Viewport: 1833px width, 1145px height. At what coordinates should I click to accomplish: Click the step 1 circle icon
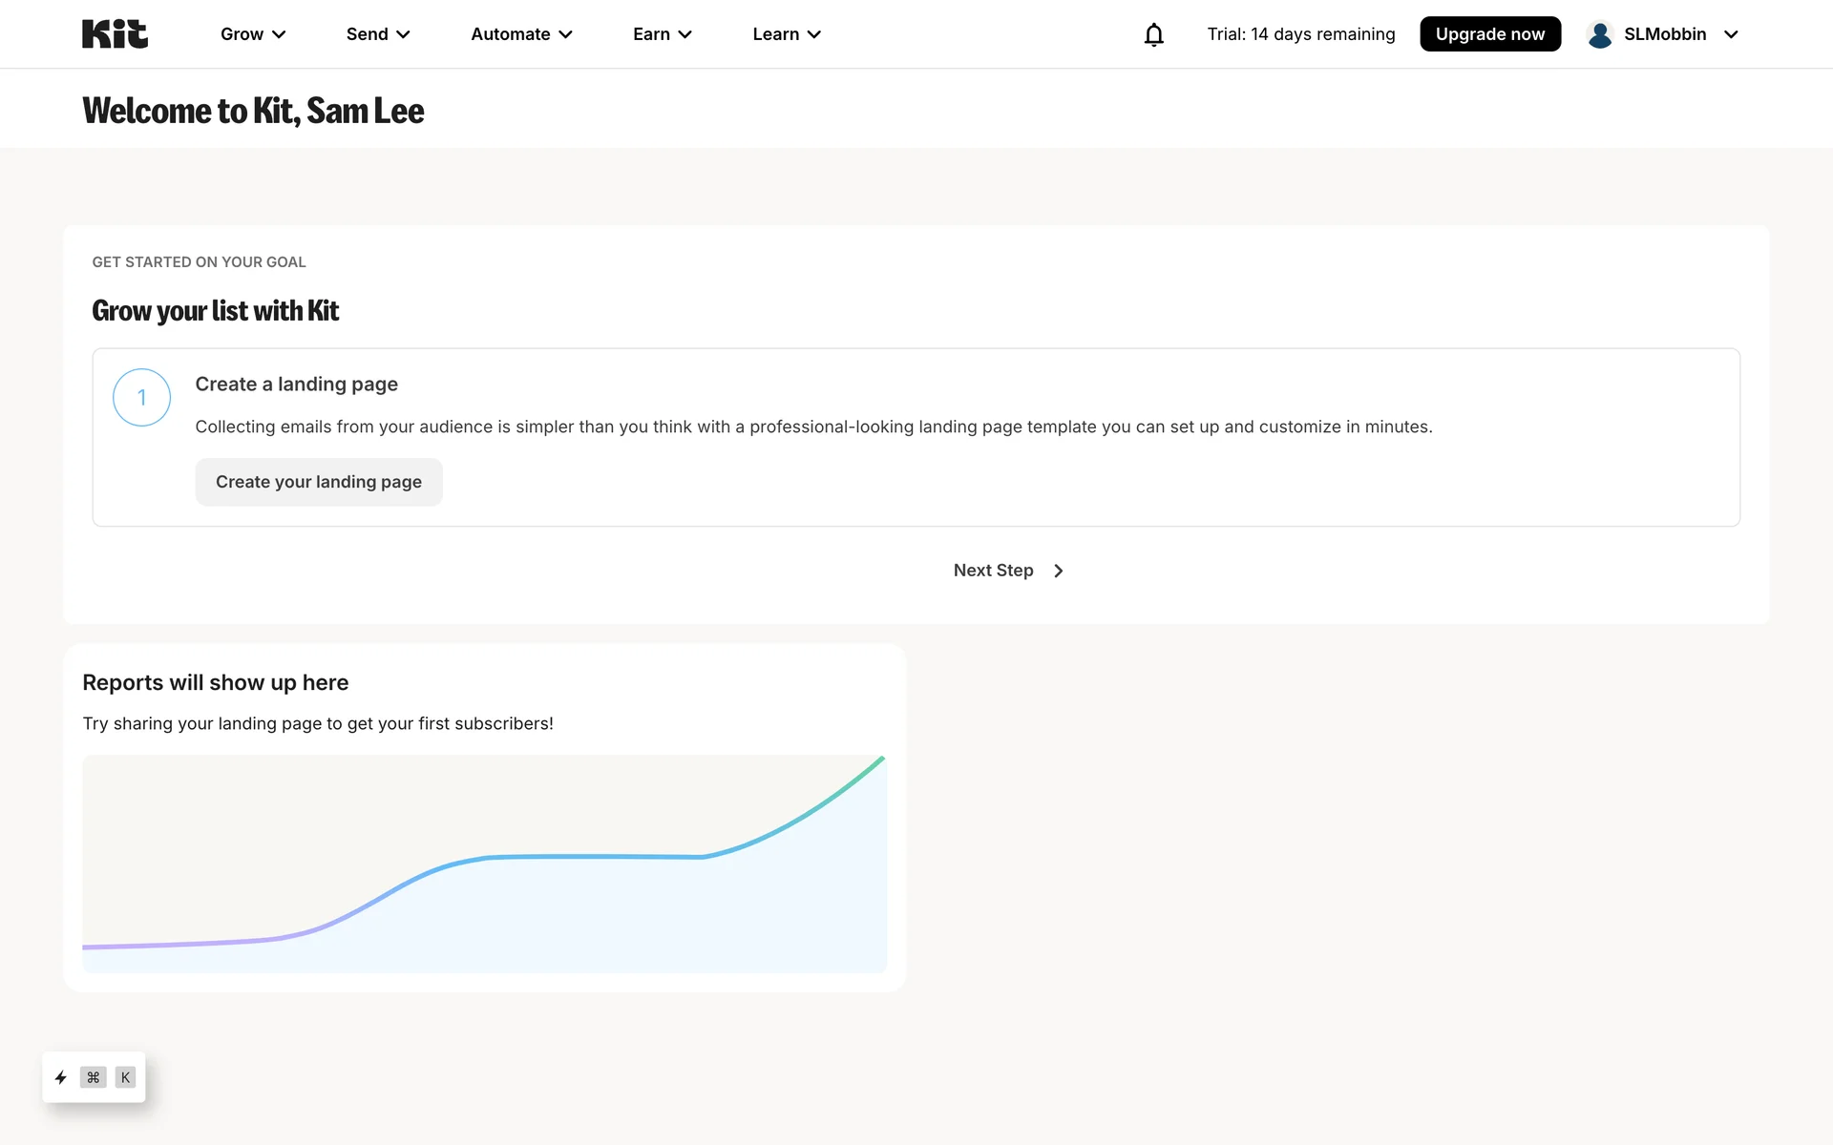141,397
